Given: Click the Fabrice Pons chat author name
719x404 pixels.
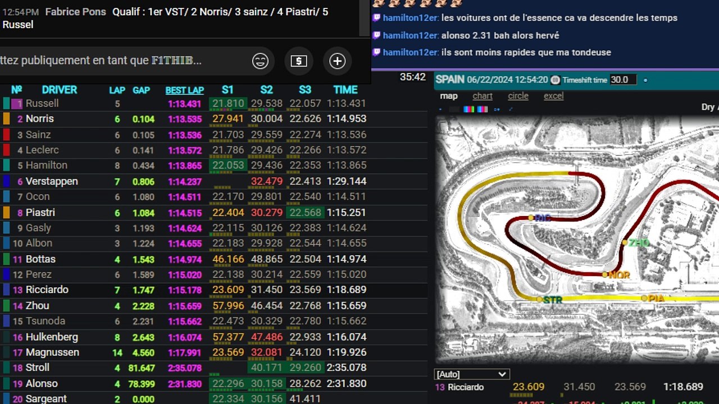Looking at the screenshot, I should [x=75, y=12].
